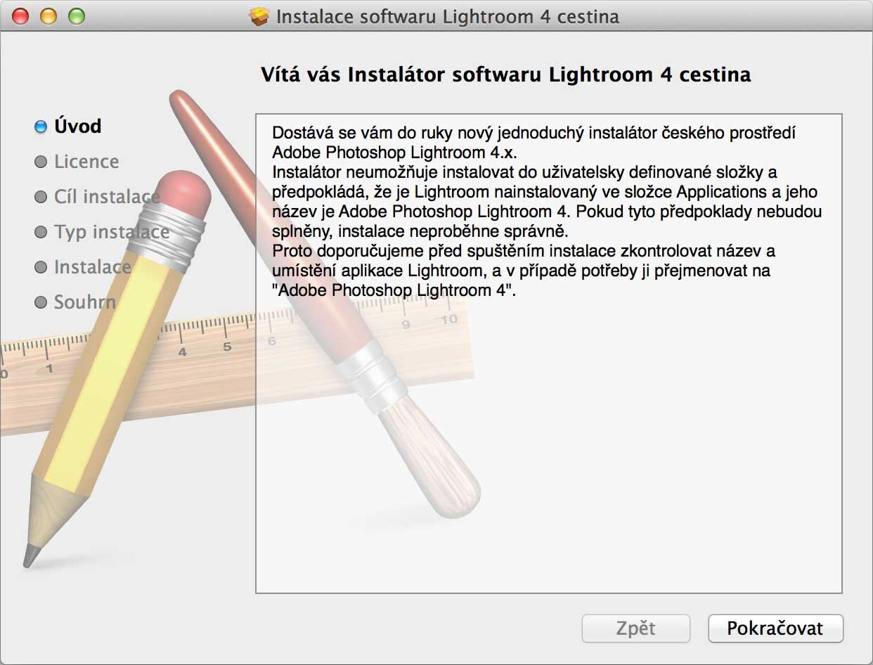This screenshot has width=873, height=665.
Task: Click the package box icon in title bar
Action: tap(260, 16)
